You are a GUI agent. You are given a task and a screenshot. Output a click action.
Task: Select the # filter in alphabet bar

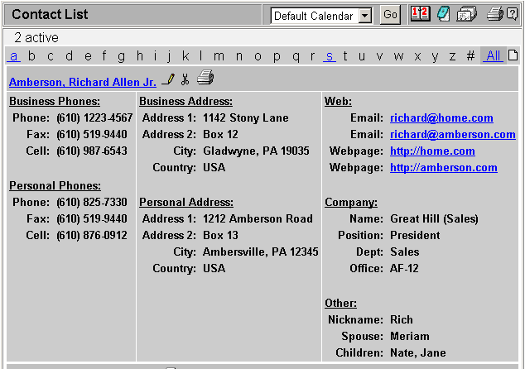click(x=470, y=56)
